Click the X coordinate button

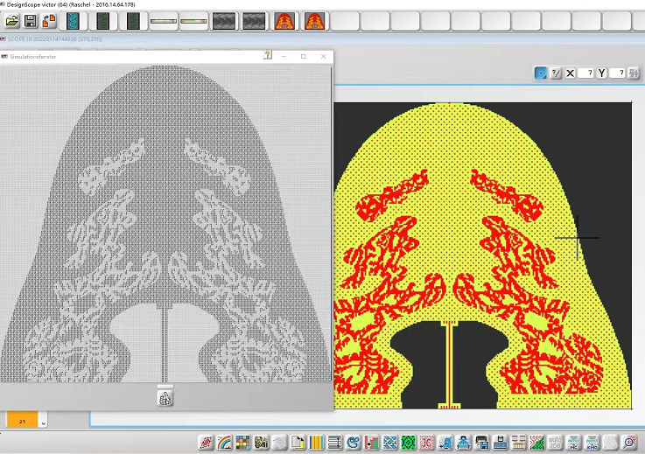[x=570, y=73]
